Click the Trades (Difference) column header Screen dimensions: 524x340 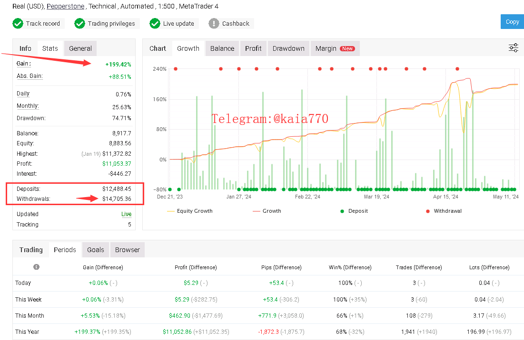(419, 267)
